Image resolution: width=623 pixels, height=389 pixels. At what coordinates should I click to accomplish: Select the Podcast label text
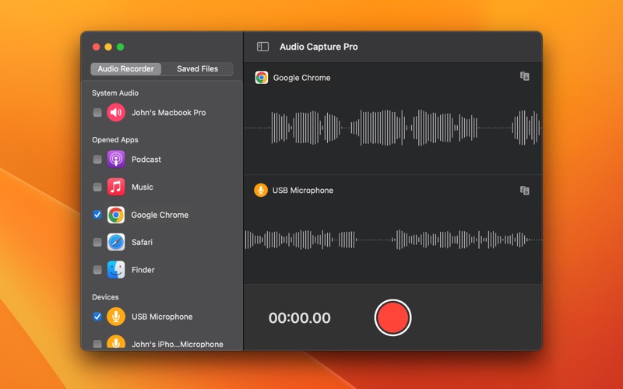click(146, 159)
